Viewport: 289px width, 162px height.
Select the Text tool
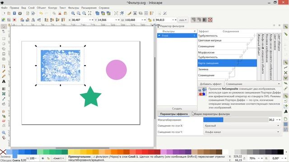[4, 81]
